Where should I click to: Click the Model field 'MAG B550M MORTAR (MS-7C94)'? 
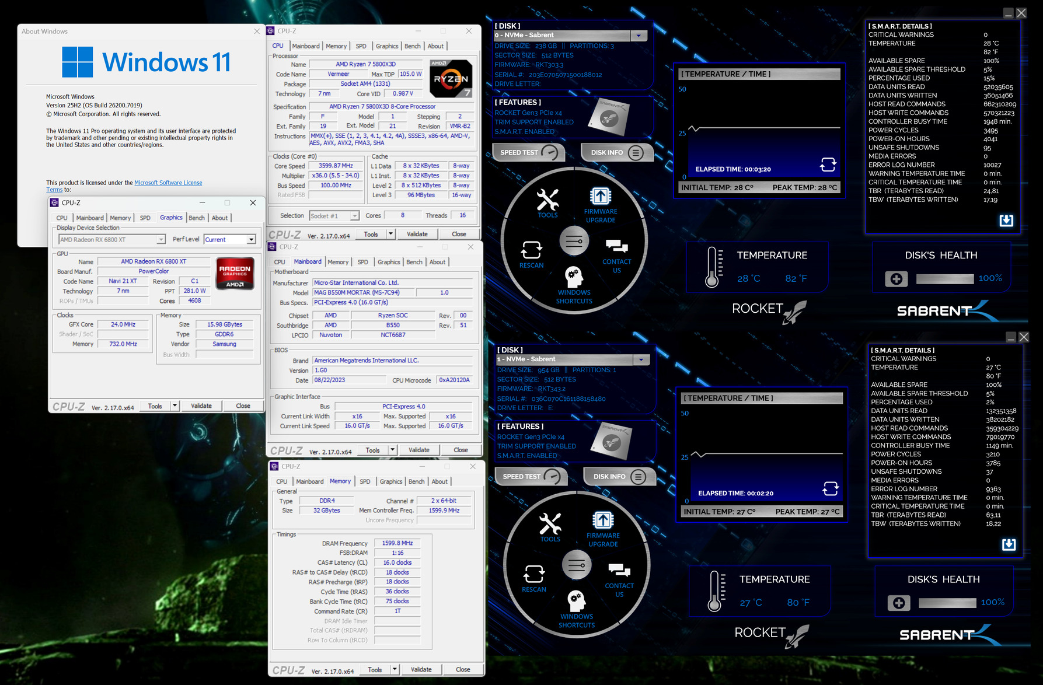click(363, 292)
